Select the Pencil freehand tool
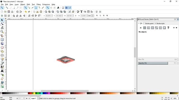 2,59
